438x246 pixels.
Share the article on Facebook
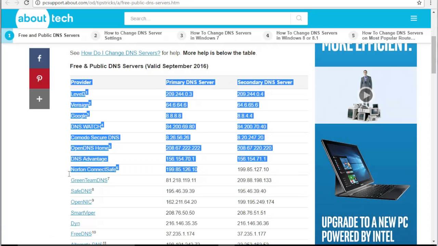(39, 58)
